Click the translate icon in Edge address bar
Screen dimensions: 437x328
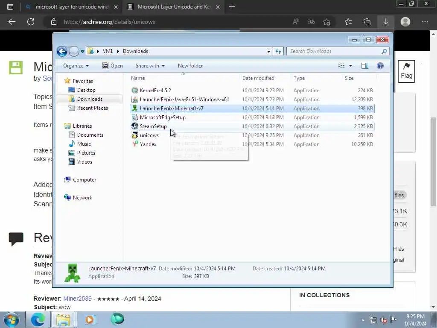point(311,22)
